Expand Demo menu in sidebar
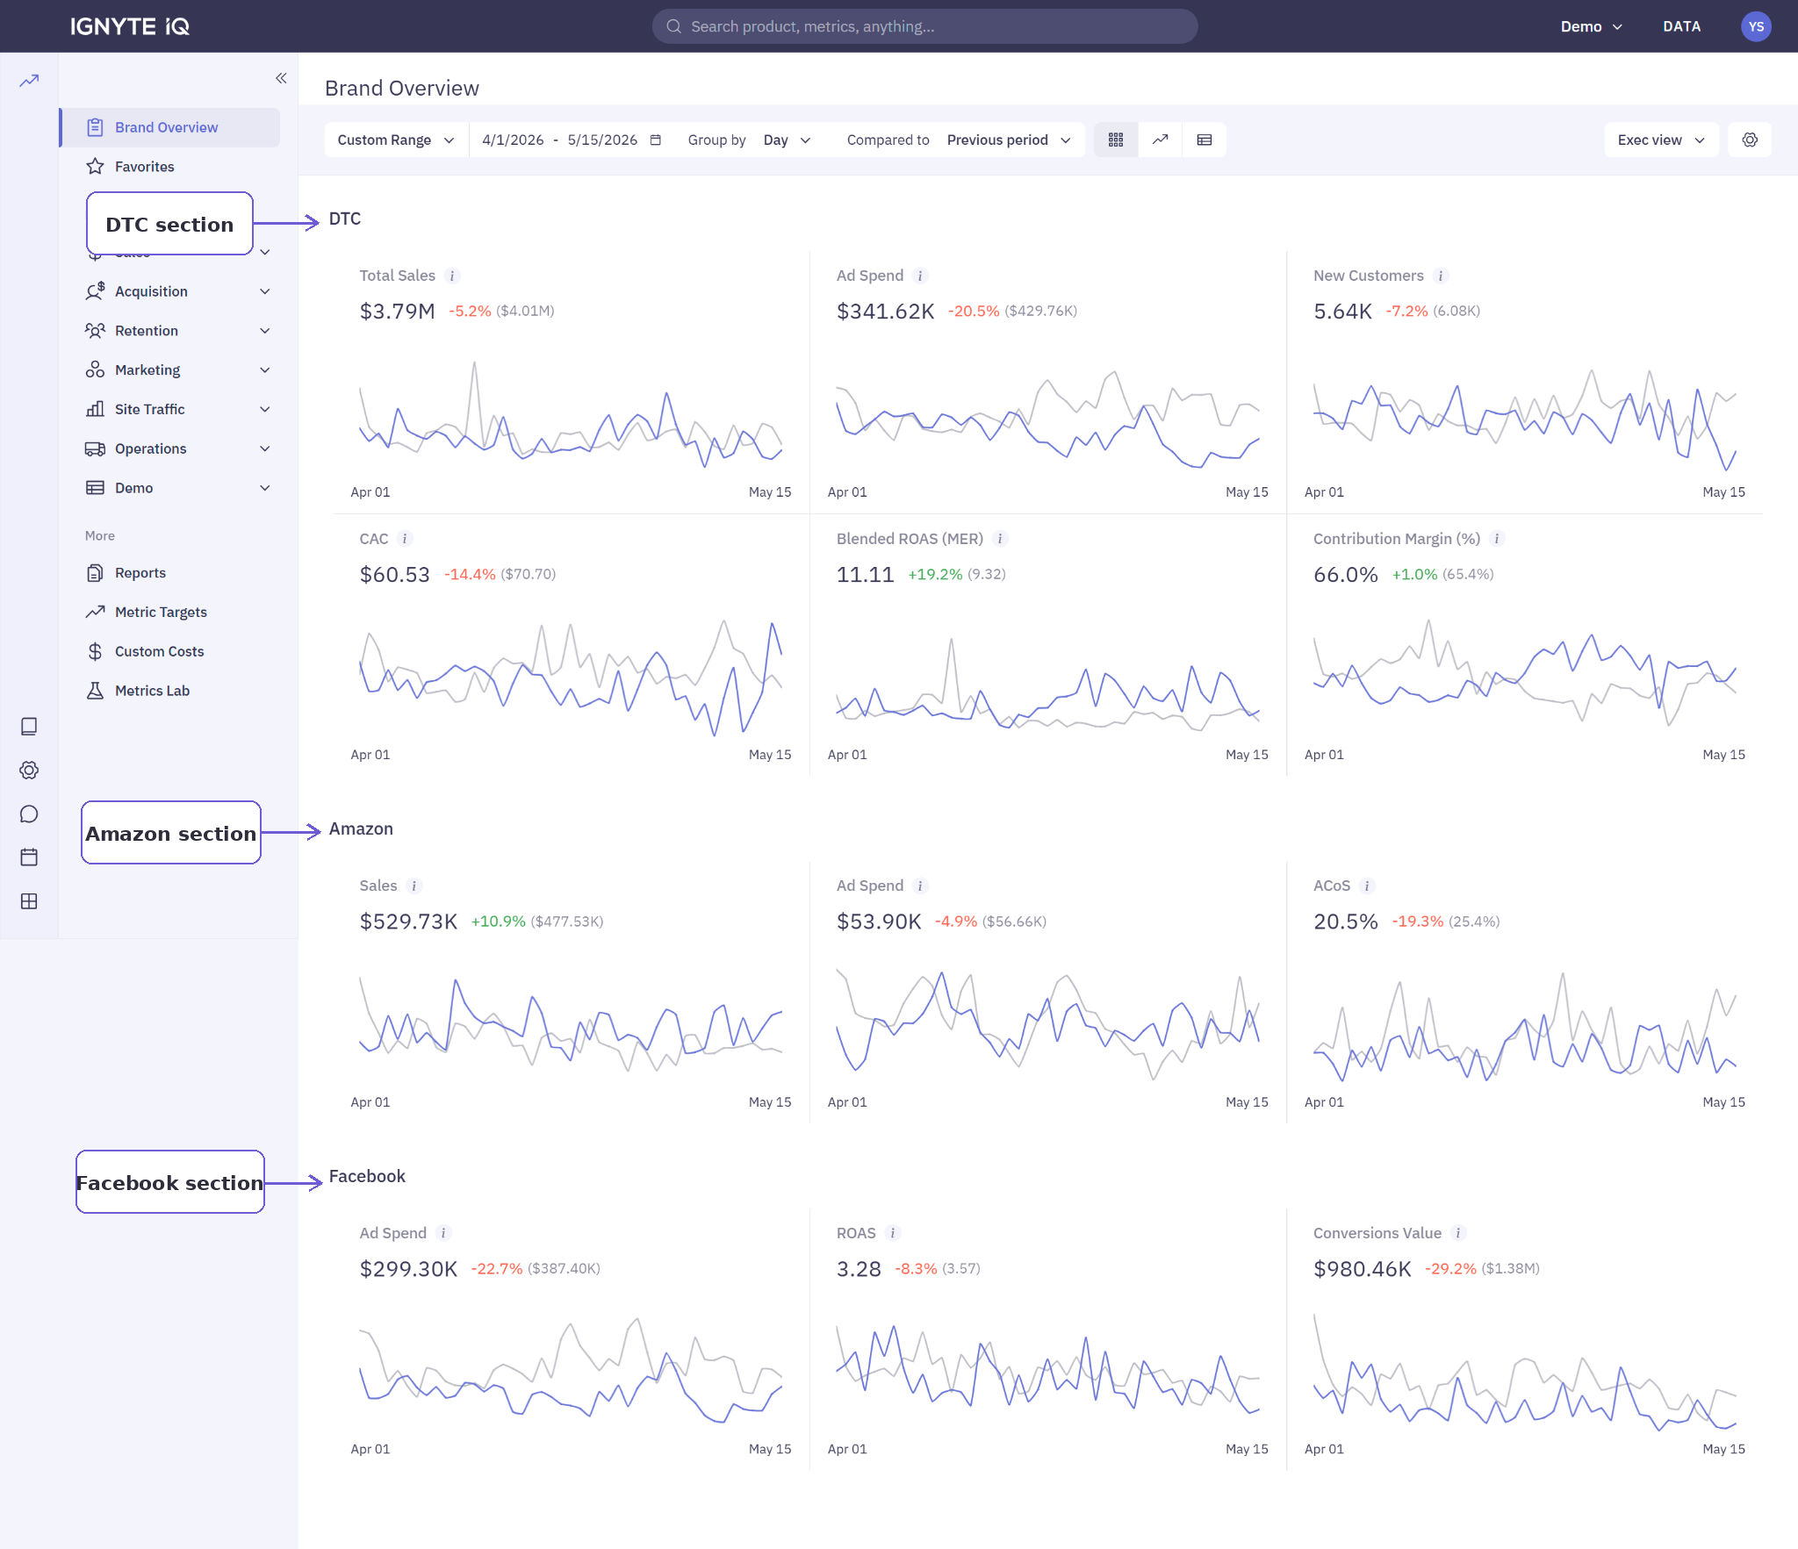 (x=177, y=488)
